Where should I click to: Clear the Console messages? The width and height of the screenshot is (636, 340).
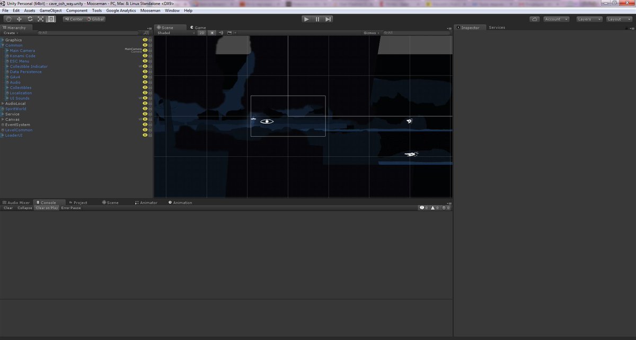(8, 208)
